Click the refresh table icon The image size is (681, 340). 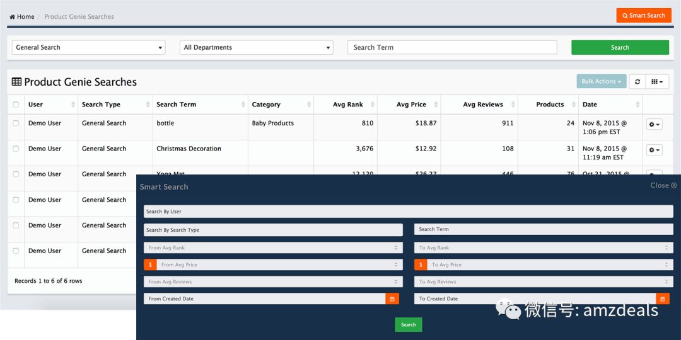click(637, 81)
